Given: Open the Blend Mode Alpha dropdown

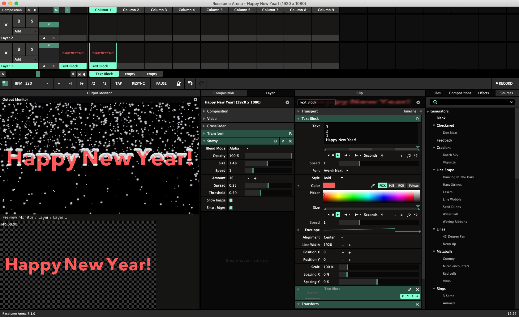Looking at the screenshot, I should (239, 148).
